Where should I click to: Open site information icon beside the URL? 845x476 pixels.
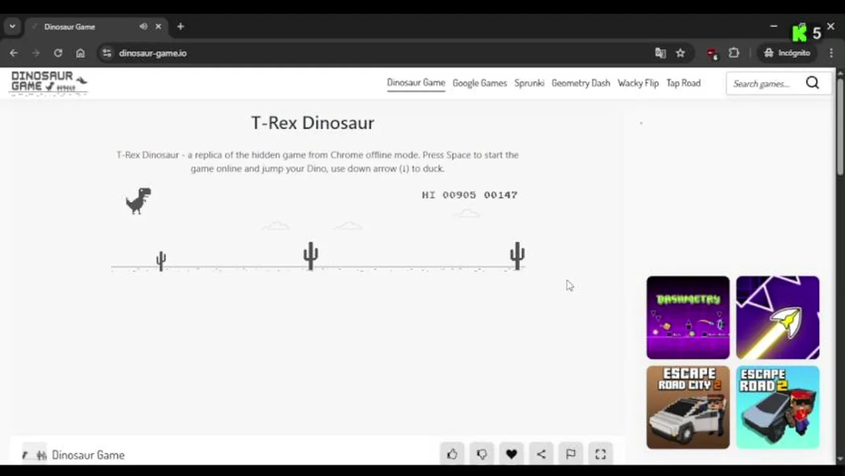[x=107, y=53]
